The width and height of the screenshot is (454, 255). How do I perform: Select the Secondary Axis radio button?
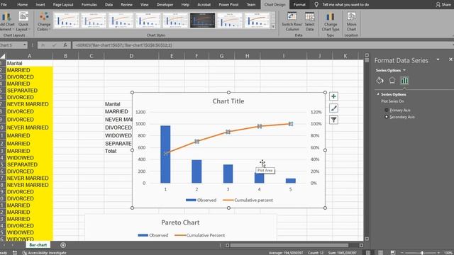pos(386,117)
